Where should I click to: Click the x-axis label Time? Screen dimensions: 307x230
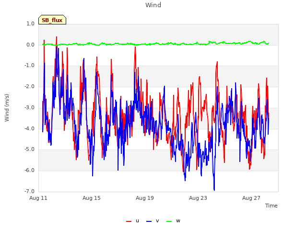(x=272, y=206)
